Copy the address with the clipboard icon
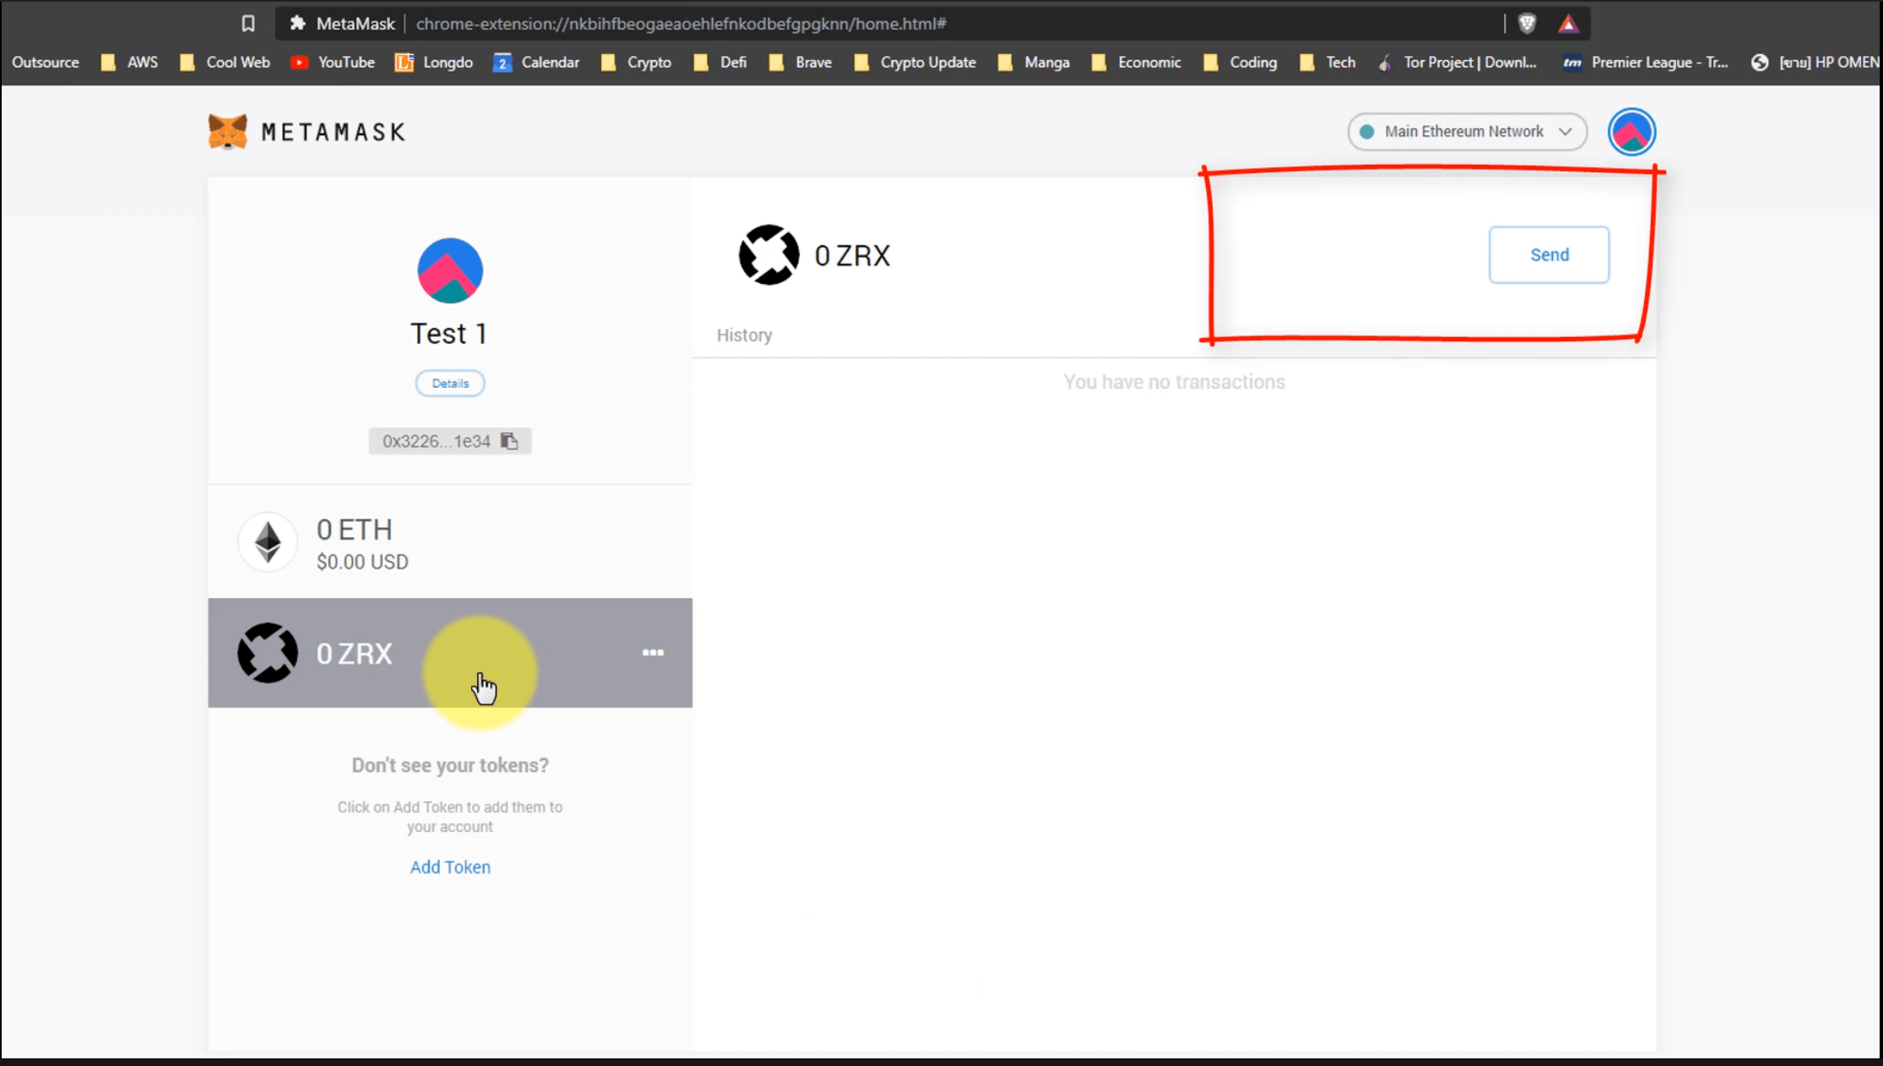Viewport: 1883px width, 1066px height. click(509, 441)
